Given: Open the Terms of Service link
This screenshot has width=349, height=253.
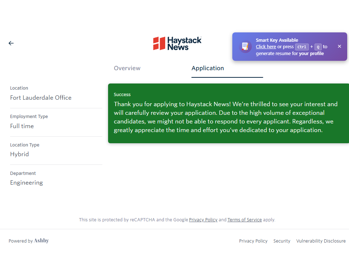Looking at the screenshot, I should [245, 220].
